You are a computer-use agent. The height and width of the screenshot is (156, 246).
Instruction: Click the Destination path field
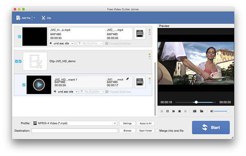click(75, 131)
